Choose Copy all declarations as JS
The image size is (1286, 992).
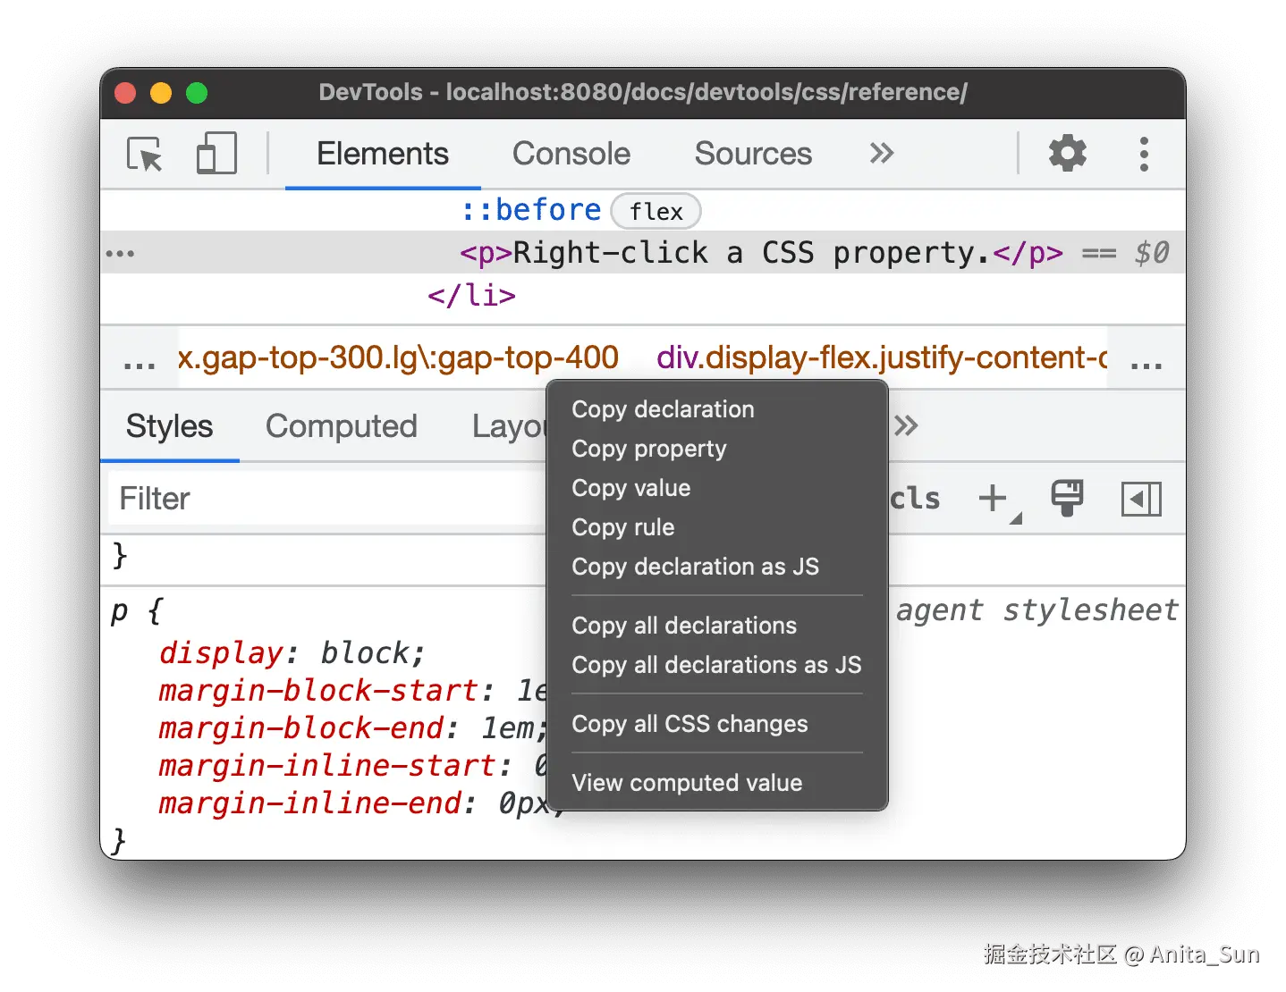tap(717, 665)
